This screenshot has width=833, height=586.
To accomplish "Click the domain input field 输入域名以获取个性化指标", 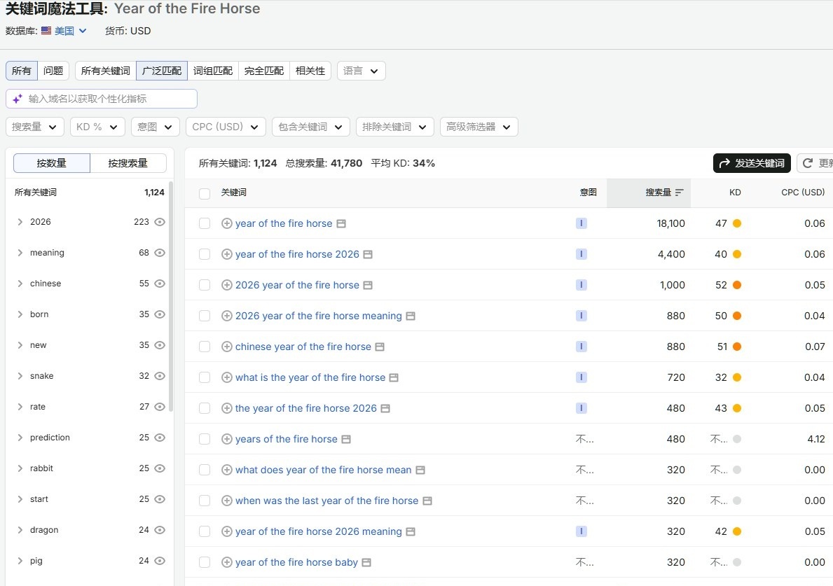I will click(102, 99).
